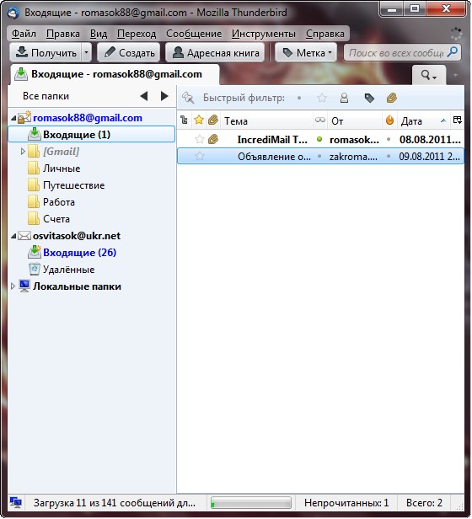The height and width of the screenshot is (519, 472).
Task: Open the Адресная книга address book
Action: tap(215, 52)
